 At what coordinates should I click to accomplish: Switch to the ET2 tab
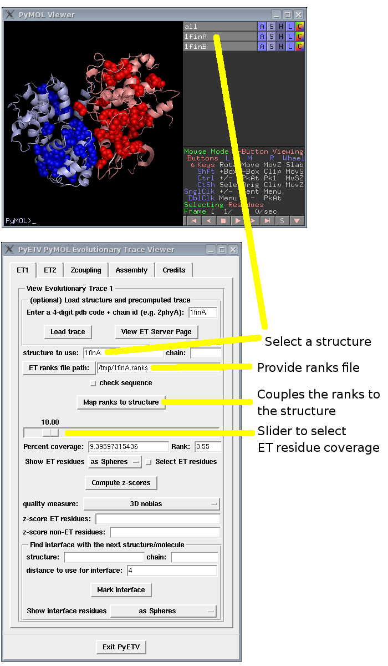[x=50, y=270]
